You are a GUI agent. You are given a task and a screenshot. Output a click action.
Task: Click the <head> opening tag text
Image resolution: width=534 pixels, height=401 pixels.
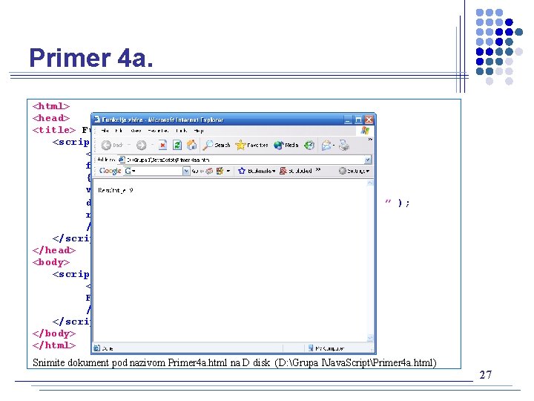coord(51,118)
